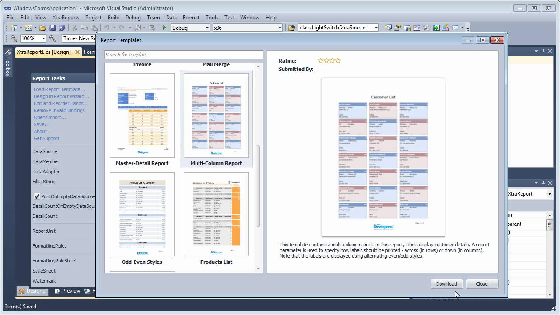Expand the Add New Item dropdown arrow
This screenshot has width=560, height=315.
35,28
